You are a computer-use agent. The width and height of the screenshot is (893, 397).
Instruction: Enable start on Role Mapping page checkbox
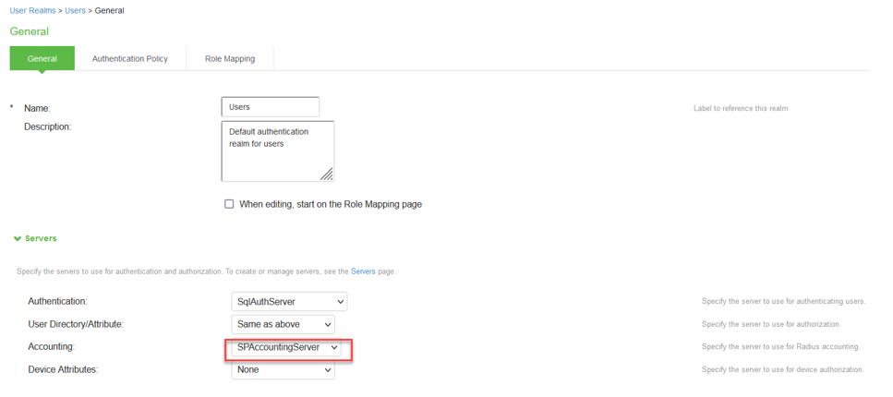click(x=229, y=204)
